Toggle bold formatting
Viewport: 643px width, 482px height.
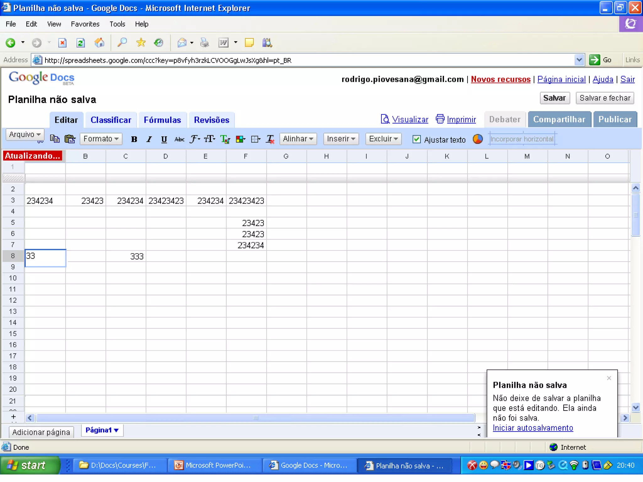(x=134, y=139)
